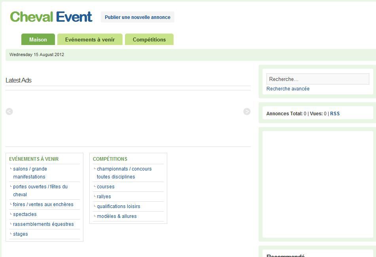Click the previous arrow in Latest Ads carousel
Image resolution: width=376 pixels, height=257 pixels.
[9, 112]
